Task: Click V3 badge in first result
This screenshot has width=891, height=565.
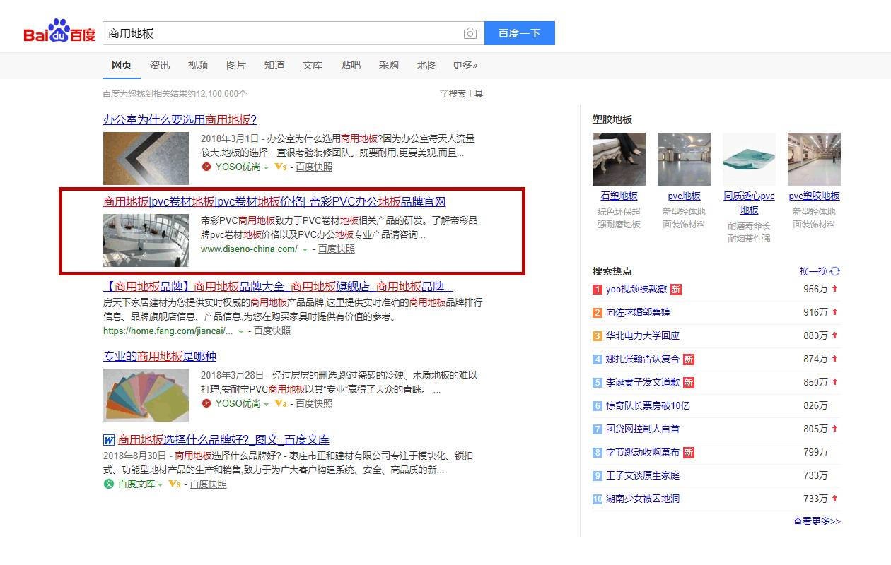Action: (x=280, y=167)
